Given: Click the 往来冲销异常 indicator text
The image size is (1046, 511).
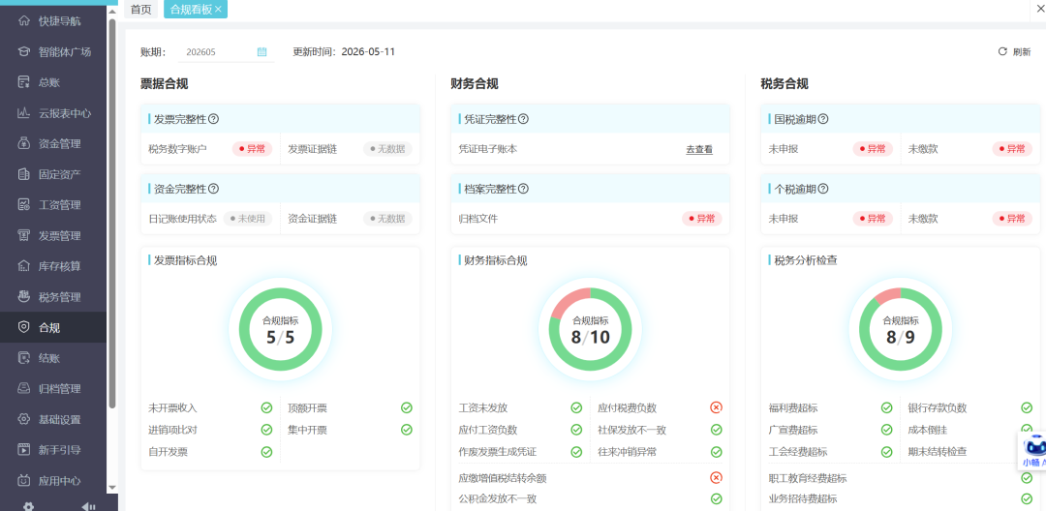Looking at the screenshot, I should (x=627, y=452).
